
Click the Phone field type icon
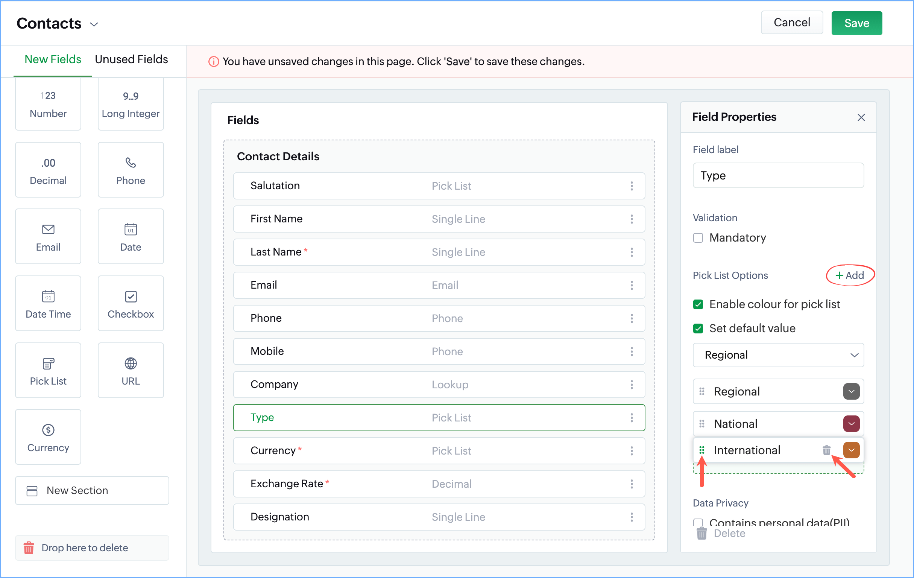click(131, 163)
